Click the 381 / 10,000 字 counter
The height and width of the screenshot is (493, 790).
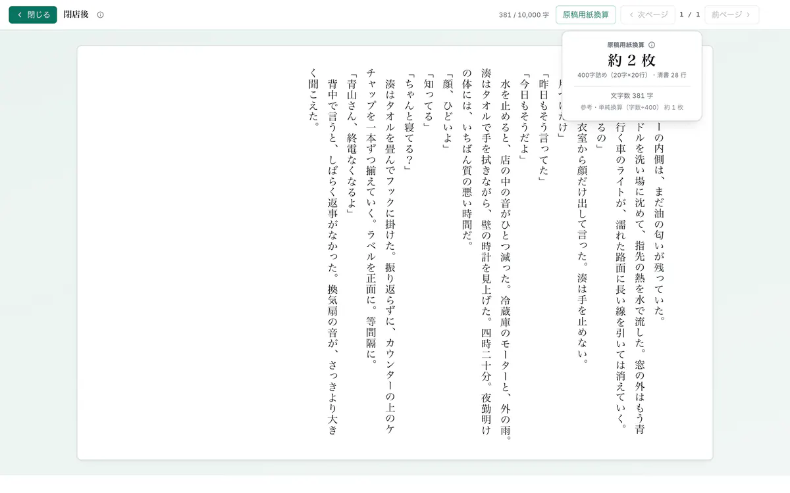523,14
